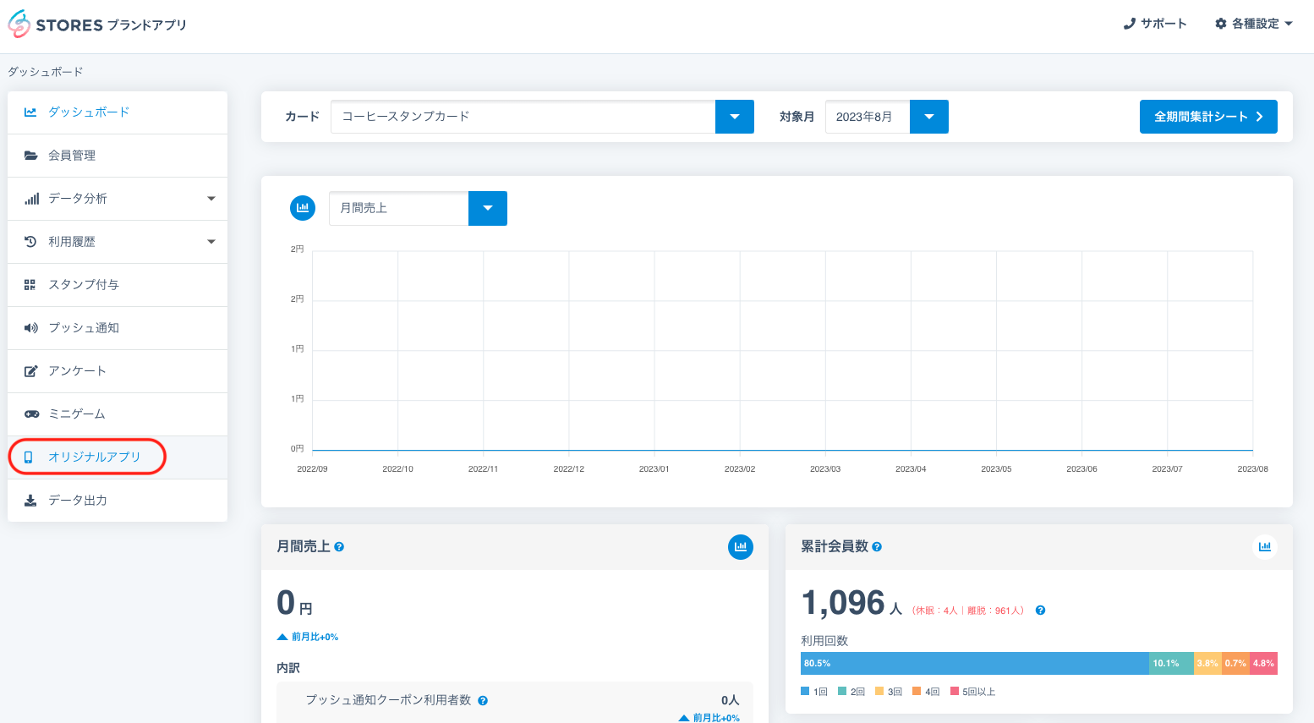Click the teal 10.1% usage bar segment
The height and width of the screenshot is (723, 1314).
click(x=1171, y=663)
